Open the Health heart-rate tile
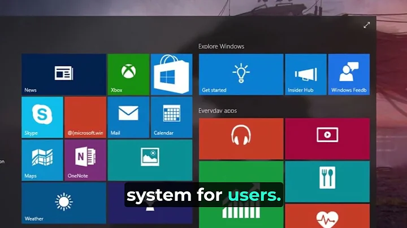 327,216
